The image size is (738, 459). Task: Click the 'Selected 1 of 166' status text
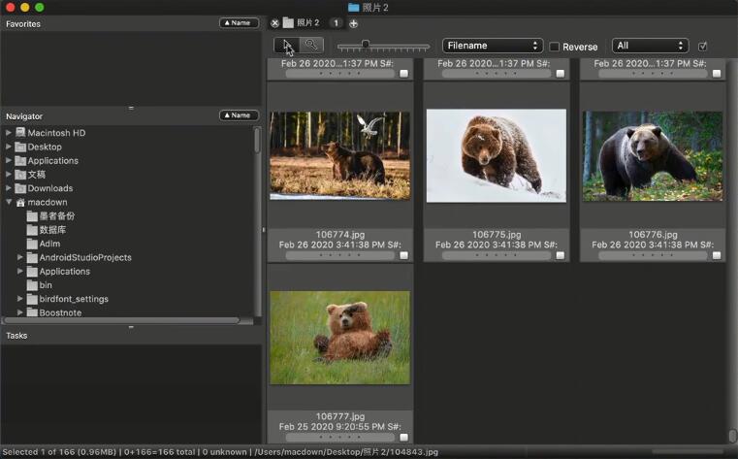39,452
